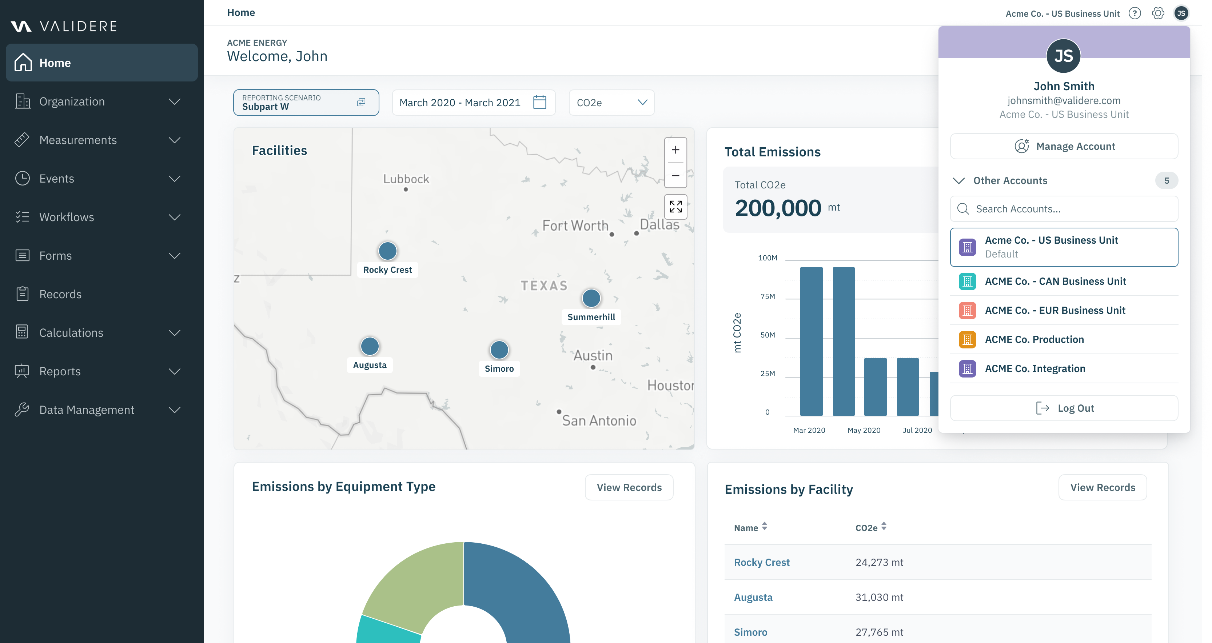
Task: Click the ACME Co. EUR Business Unit building icon
Action: click(x=967, y=311)
